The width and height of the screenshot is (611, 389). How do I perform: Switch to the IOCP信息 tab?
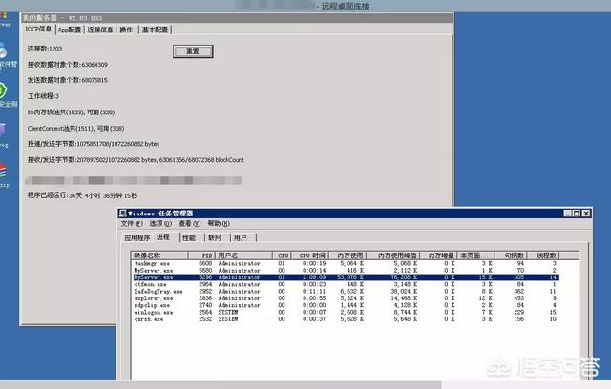38,30
